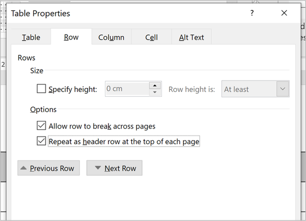The width and height of the screenshot is (306, 221).
Task: Open the Cell tab
Action: click(152, 37)
